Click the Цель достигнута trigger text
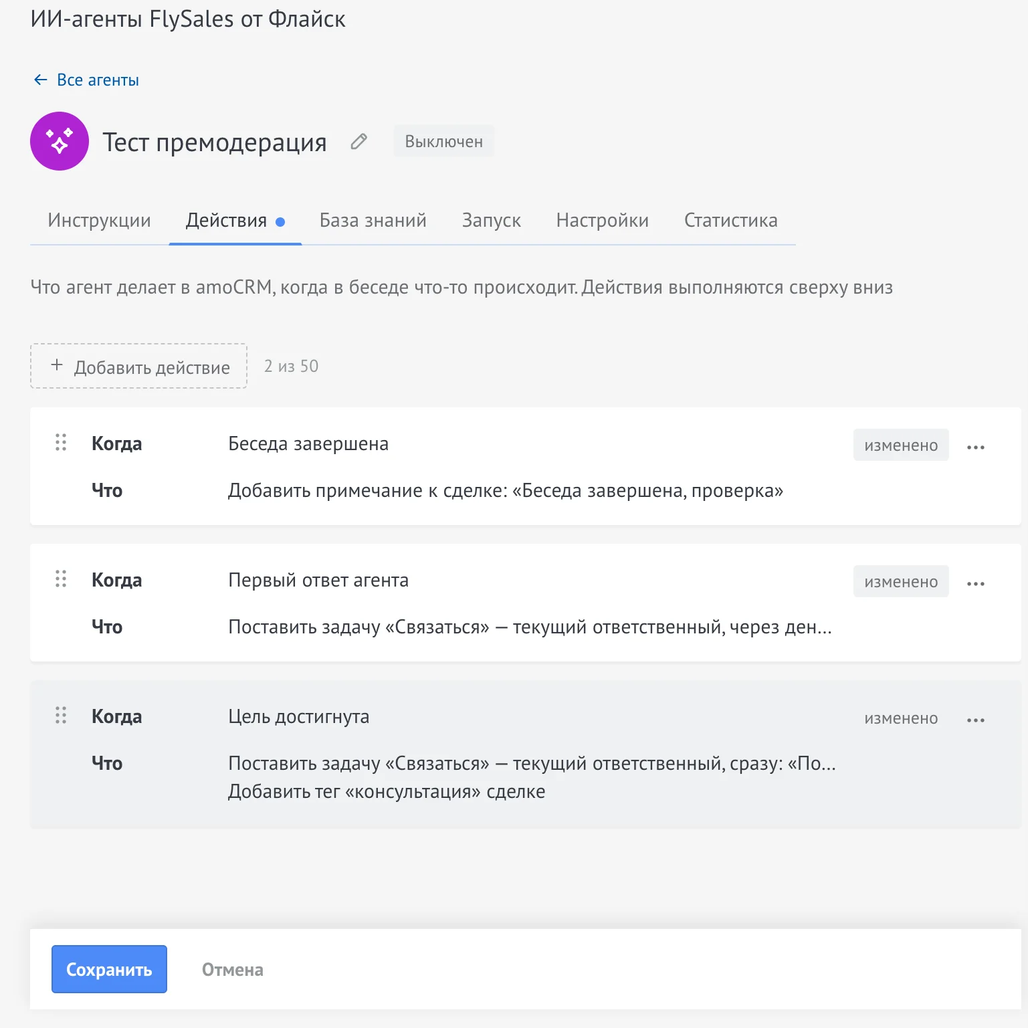1028x1028 pixels. 299,716
